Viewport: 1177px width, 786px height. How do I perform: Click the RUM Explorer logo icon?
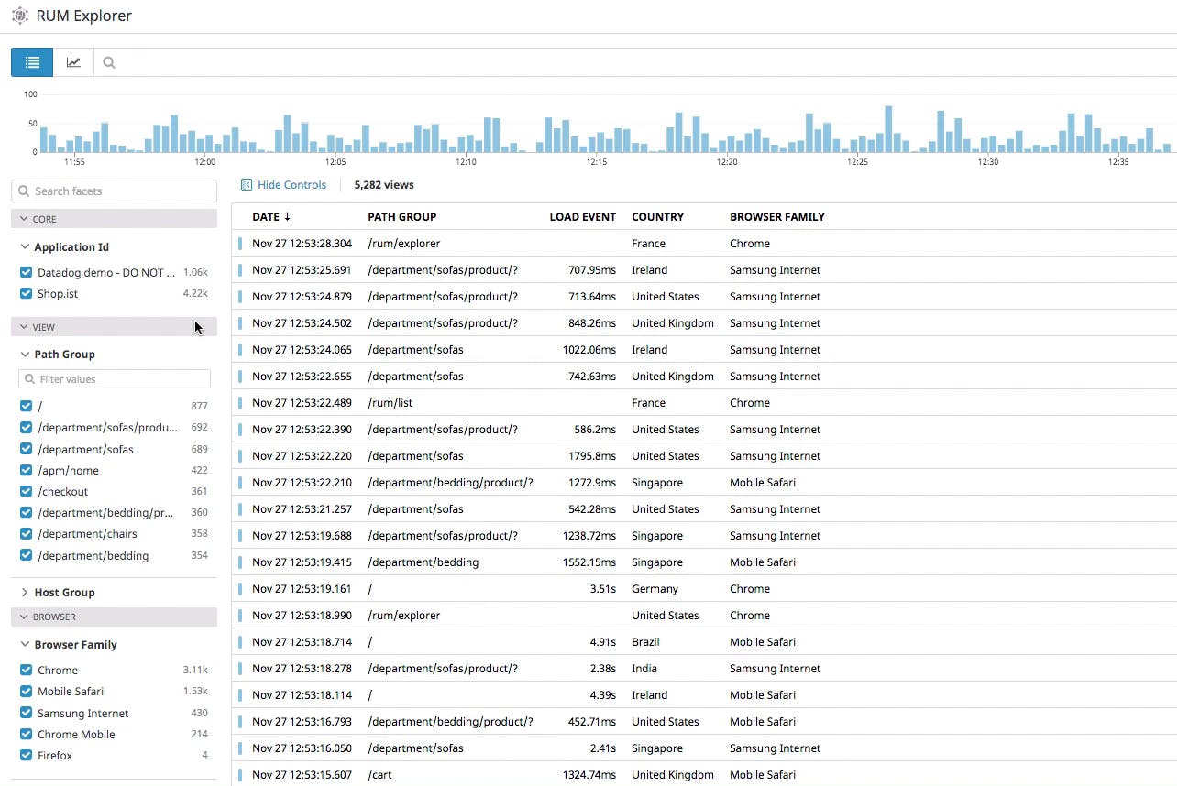pyautogui.click(x=19, y=16)
